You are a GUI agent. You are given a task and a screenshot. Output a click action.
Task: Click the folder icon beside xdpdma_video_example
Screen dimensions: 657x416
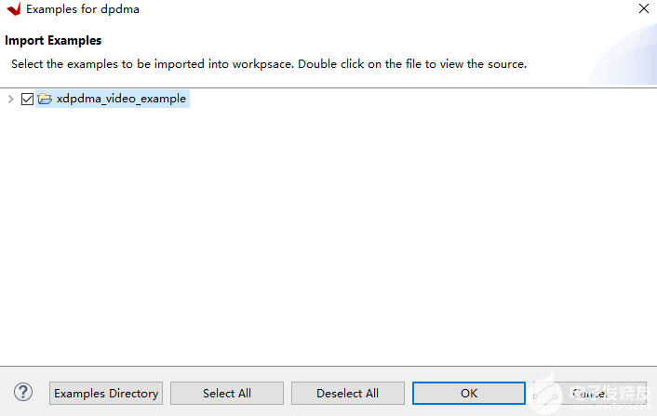tap(45, 99)
